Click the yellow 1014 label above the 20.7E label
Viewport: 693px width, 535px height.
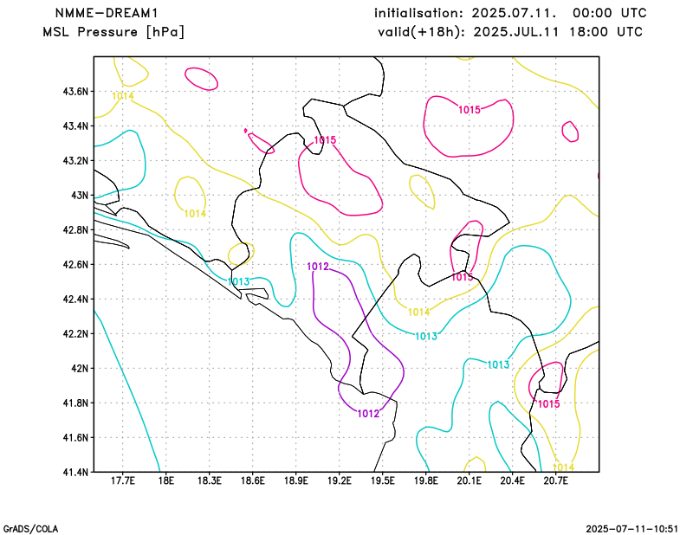point(564,467)
